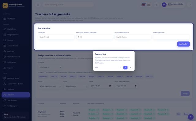196x121 pixels.
Task: Toggle the Year 10 A class chip
Action: pos(139,76)
